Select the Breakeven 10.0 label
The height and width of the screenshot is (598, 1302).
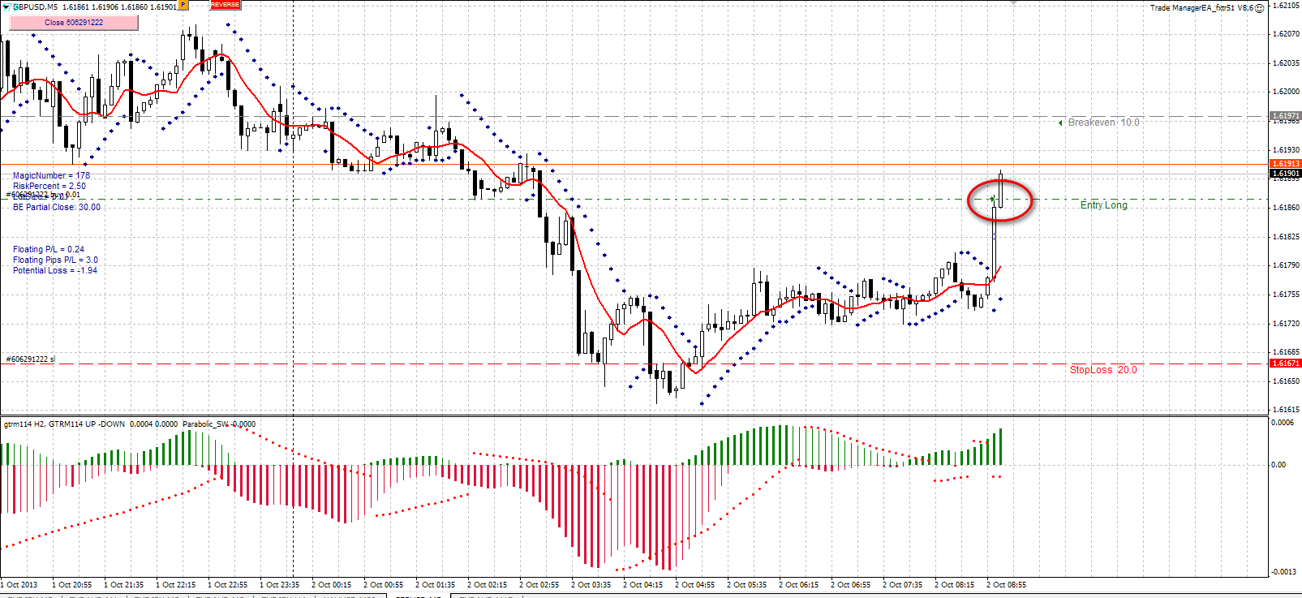point(1103,123)
